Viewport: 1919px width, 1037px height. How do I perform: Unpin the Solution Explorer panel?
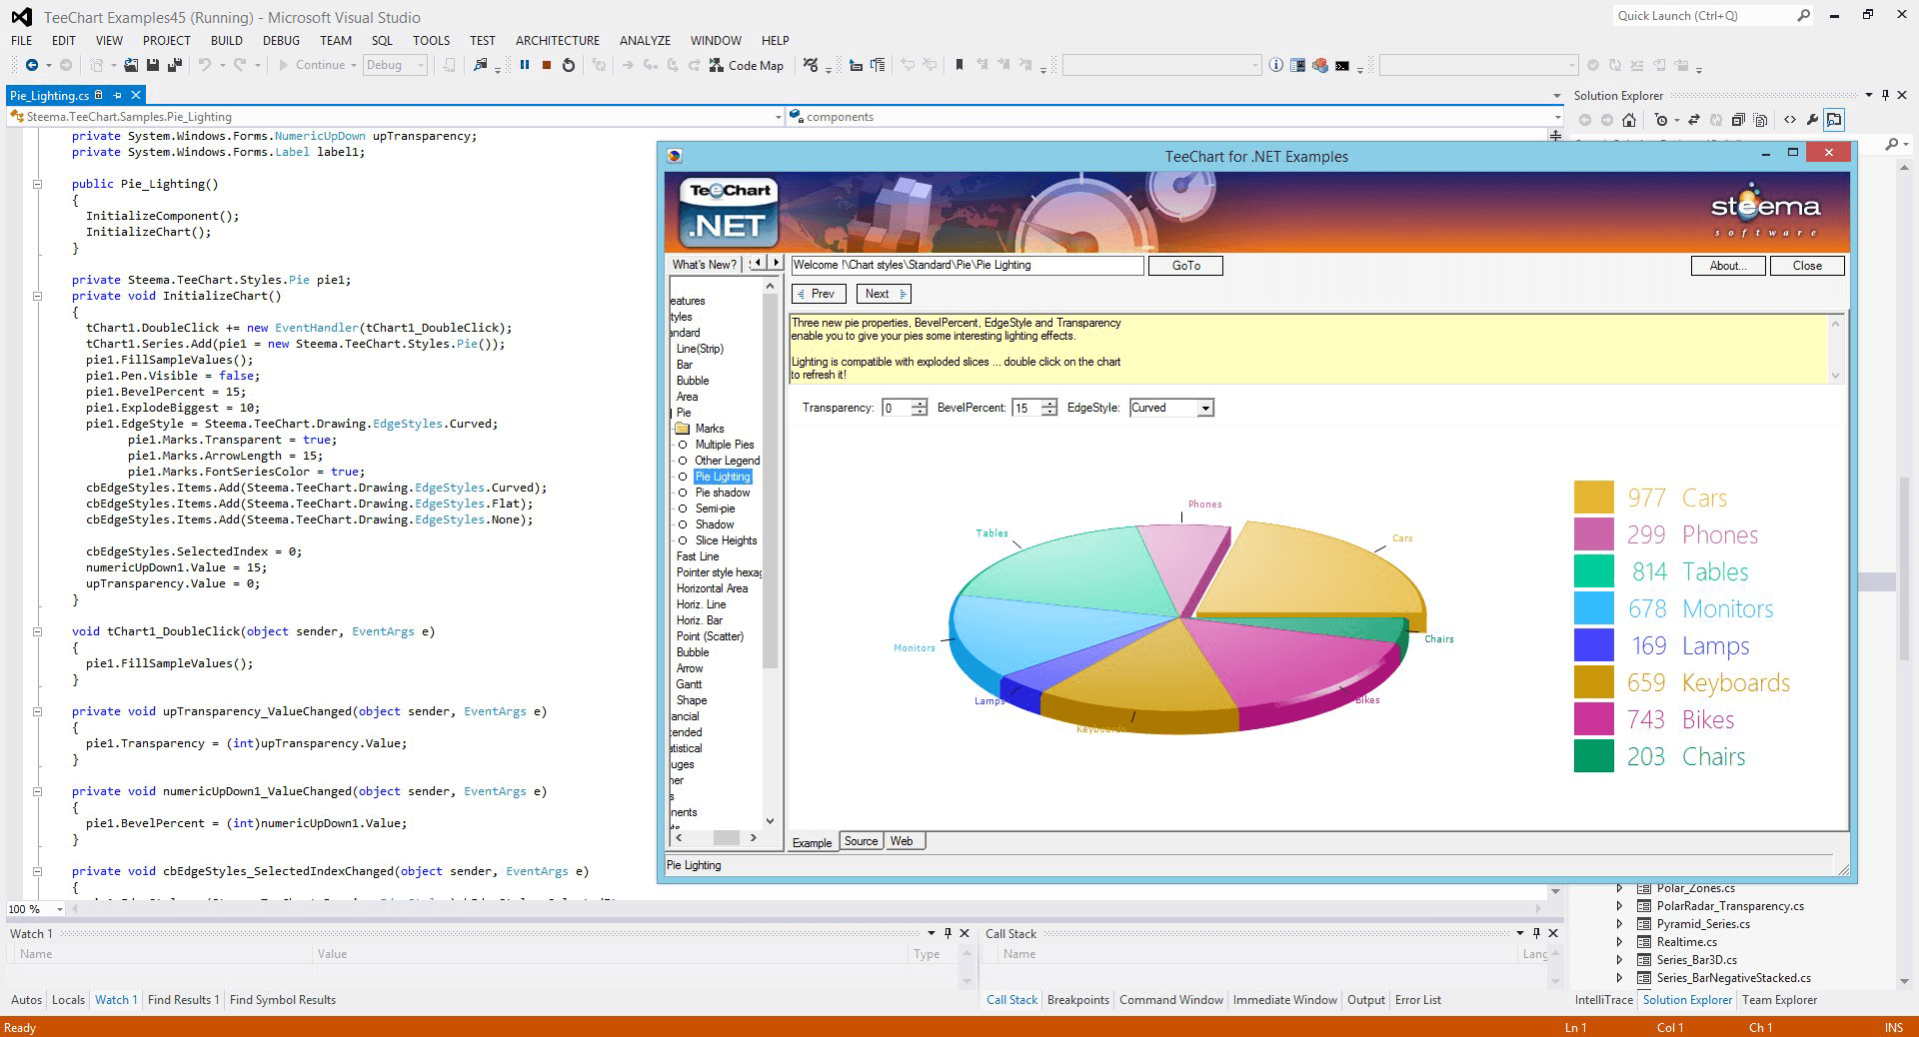click(1883, 95)
